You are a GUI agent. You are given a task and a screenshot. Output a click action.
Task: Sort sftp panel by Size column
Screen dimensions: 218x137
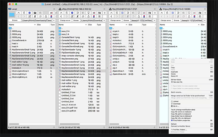point(92,25)
